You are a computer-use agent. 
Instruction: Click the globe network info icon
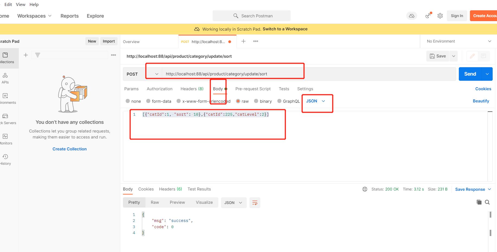point(365,189)
